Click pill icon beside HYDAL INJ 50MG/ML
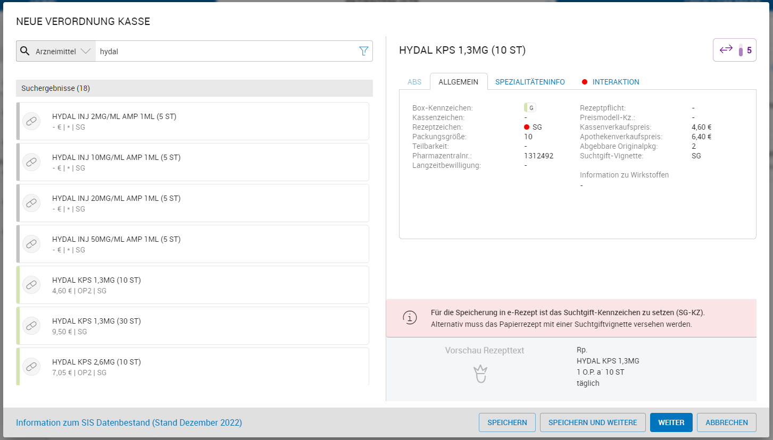 point(31,244)
